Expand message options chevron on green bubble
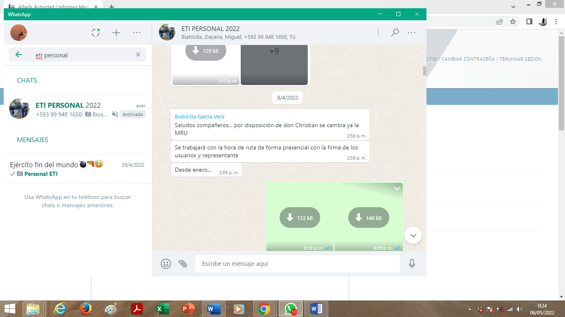565x317 pixels. coord(397,189)
